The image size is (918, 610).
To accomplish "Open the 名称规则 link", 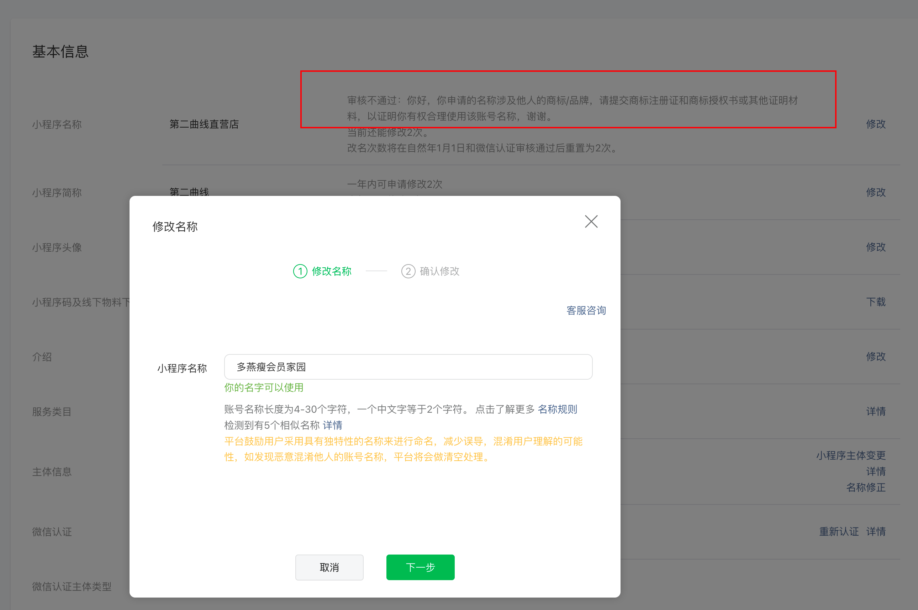I will (557, 409).
